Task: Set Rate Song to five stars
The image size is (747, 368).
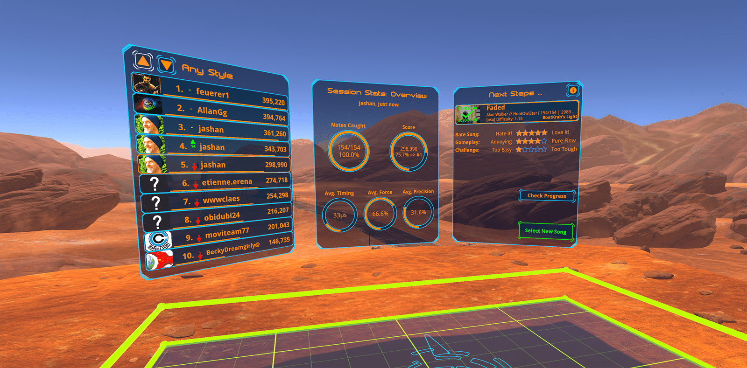Action: (x=544, y=133)
